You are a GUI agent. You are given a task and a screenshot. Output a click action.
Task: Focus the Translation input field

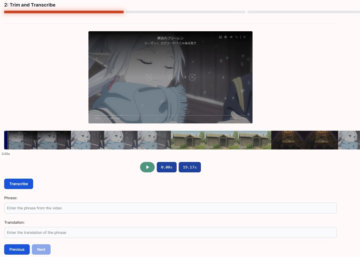tap(170, 233)
